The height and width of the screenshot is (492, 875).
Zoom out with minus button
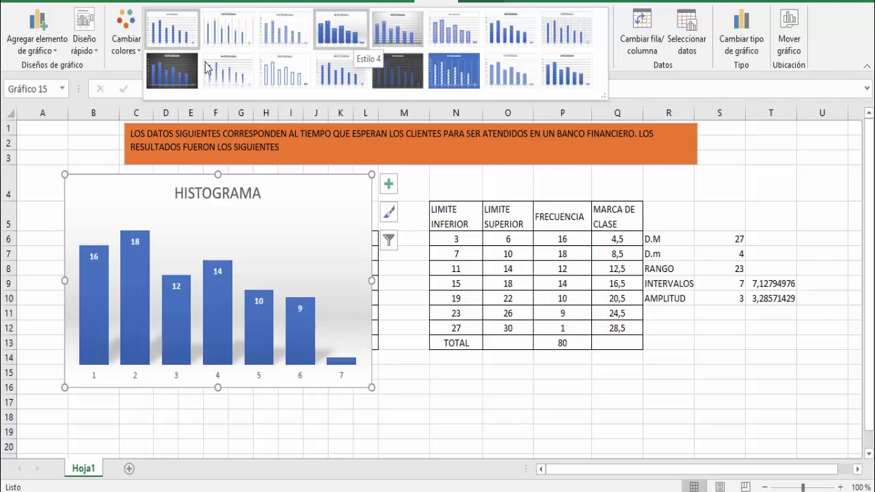pyautogui.click(x=765, y=487)
